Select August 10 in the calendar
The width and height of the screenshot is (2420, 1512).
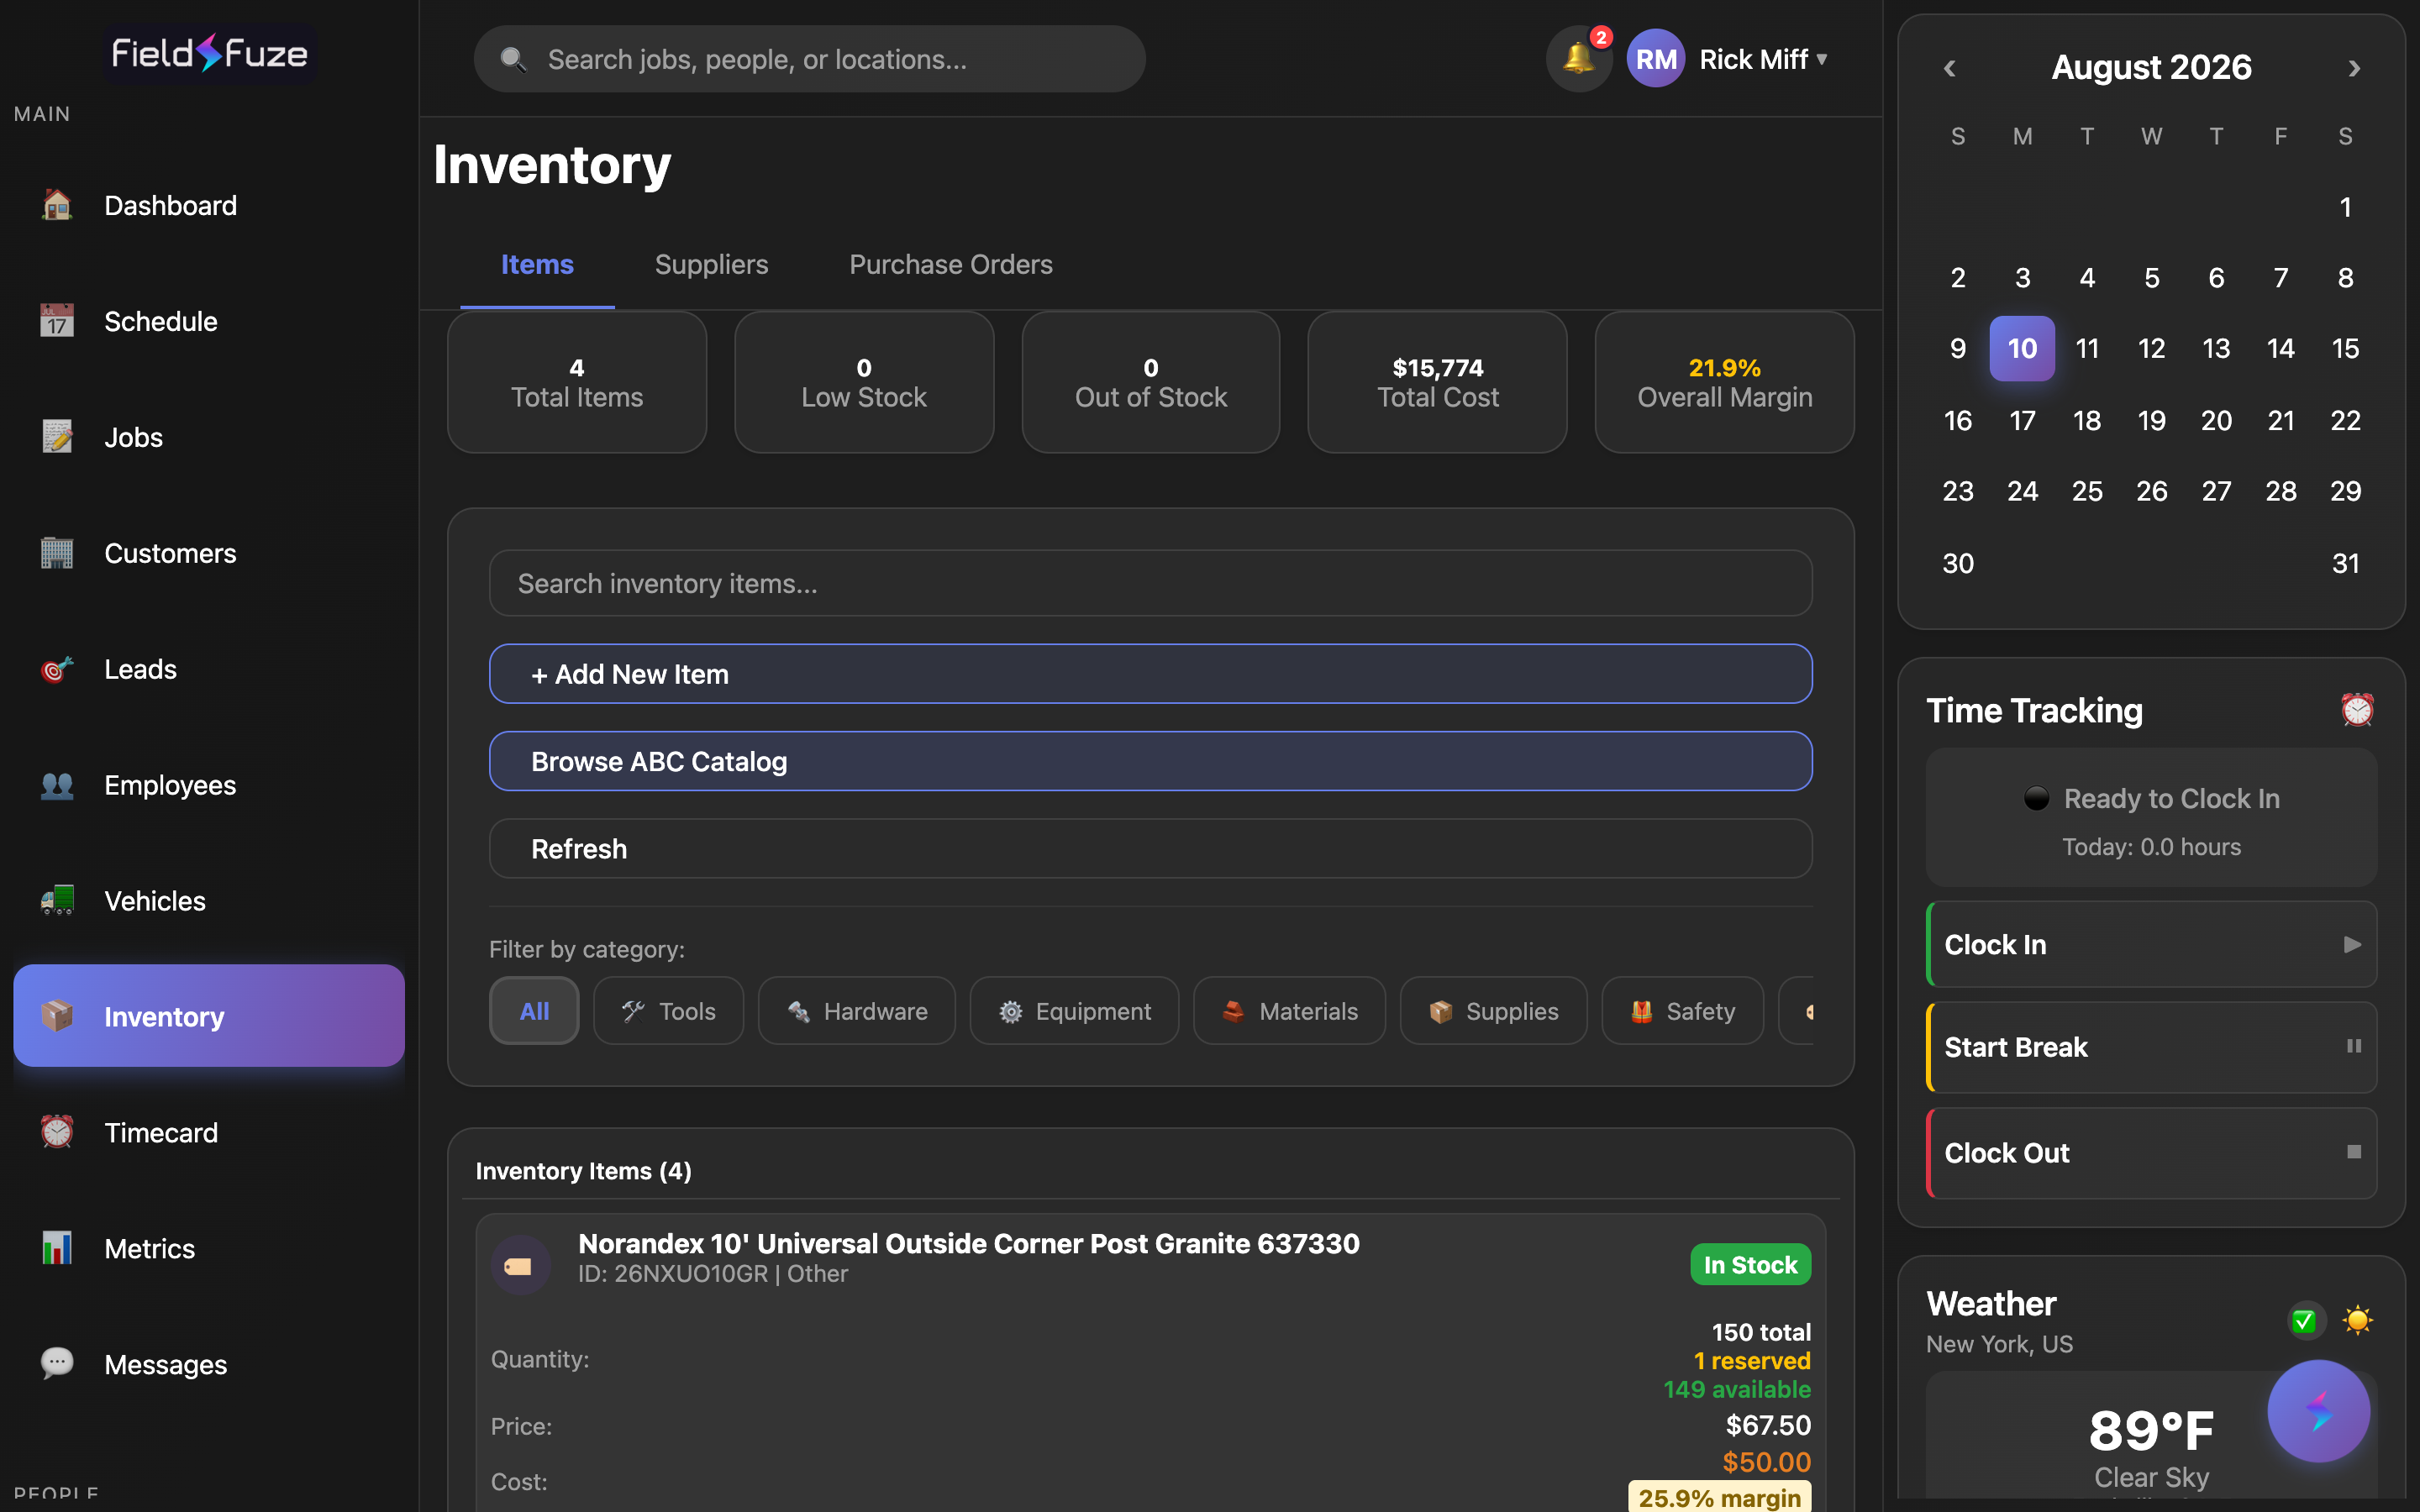coord(2022,348)
